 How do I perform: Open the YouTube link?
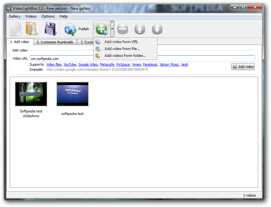[70, 64]
